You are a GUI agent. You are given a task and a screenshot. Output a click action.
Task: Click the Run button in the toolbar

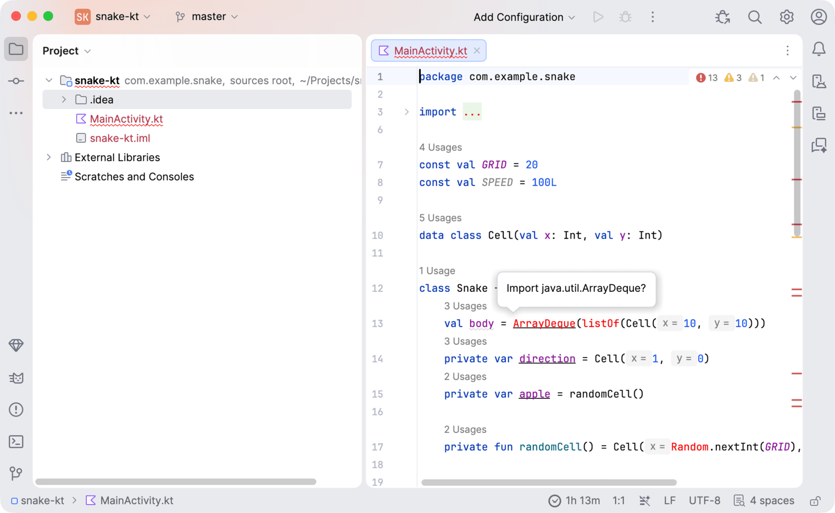tap(598, 17)
